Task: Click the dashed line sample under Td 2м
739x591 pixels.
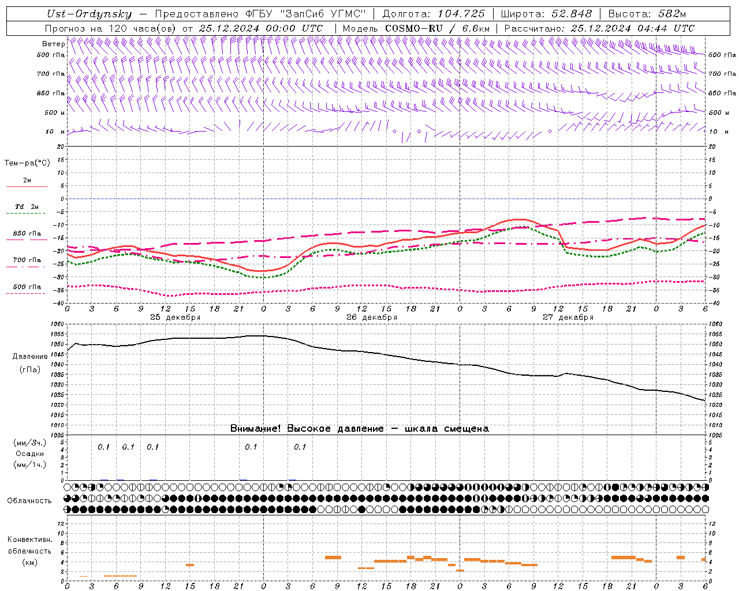Action: [x=26, y=214]
